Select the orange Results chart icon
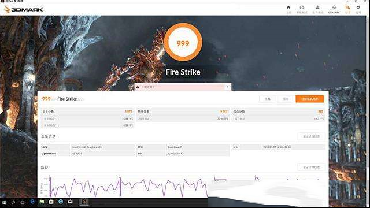 (x=347, y=9)
